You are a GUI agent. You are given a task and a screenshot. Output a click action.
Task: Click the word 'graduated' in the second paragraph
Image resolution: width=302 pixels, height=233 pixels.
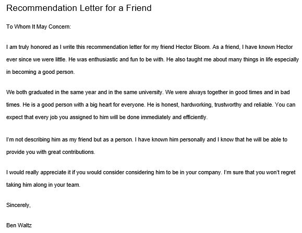pos(41,93)
